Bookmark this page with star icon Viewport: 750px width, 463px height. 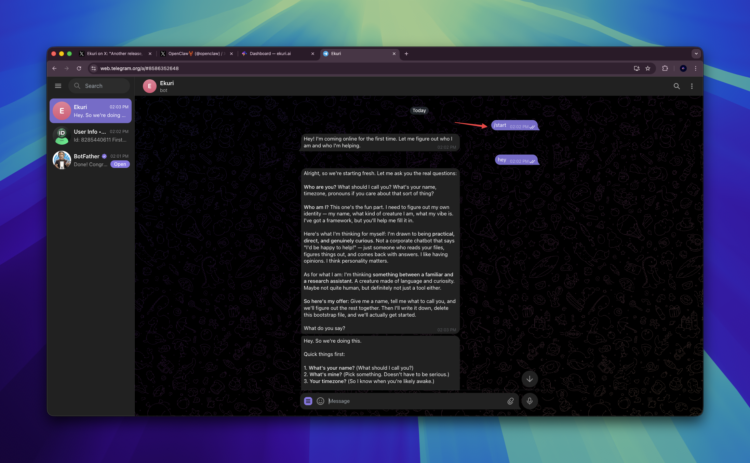coord(648,68)
